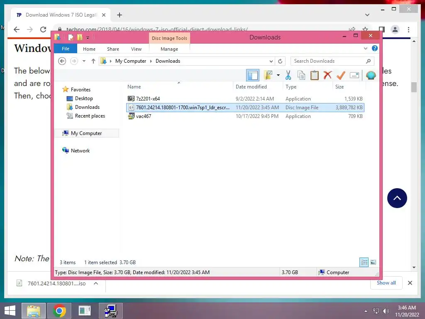Open the Windows Start button
The image size is (425, 319).
click(x=10, y=311)
